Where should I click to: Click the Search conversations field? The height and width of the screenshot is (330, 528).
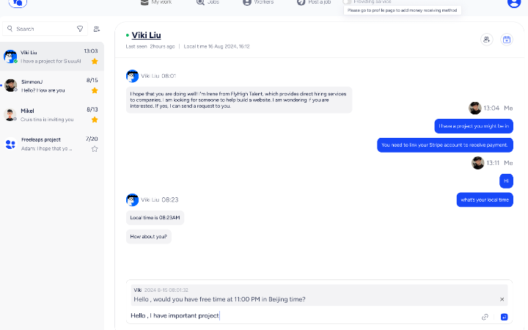(x=45, y=29)
